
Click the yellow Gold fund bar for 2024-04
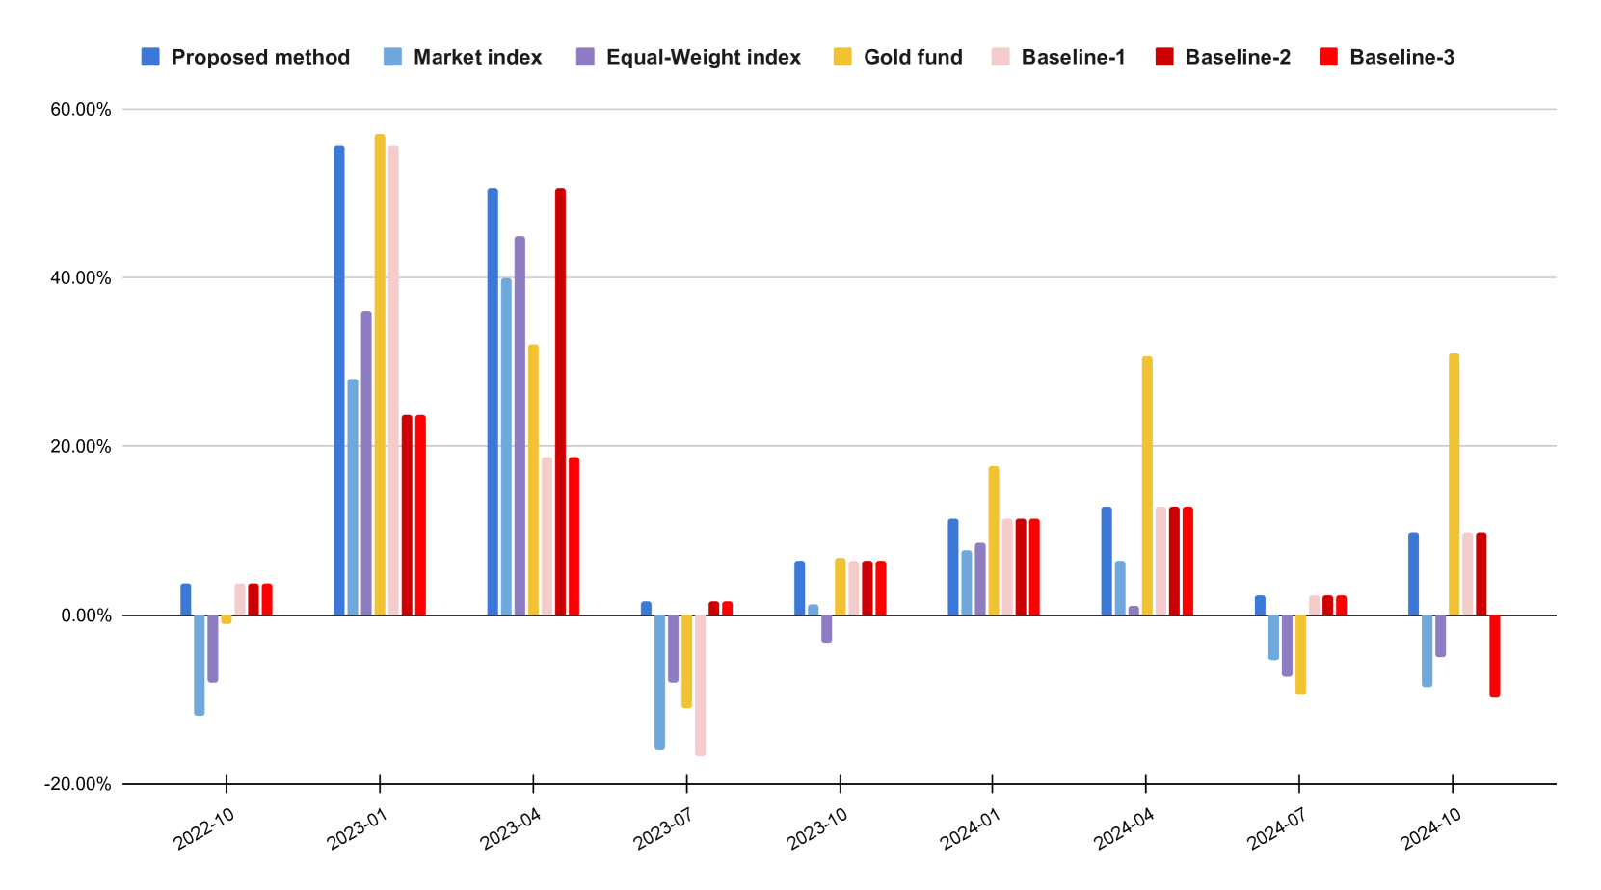click(1147, 485)
